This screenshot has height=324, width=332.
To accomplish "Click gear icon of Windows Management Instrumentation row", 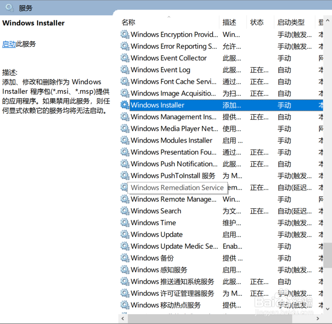I will (125, 117).
